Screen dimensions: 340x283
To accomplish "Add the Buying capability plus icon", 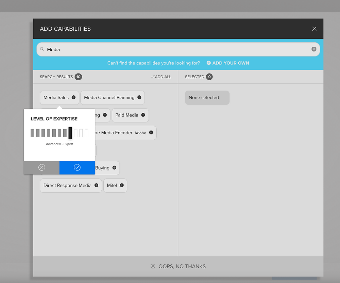I will click(114, 168).
